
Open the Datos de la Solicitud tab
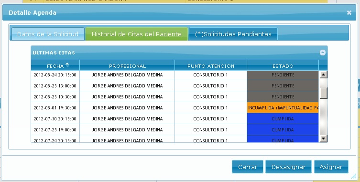point(48,34)
